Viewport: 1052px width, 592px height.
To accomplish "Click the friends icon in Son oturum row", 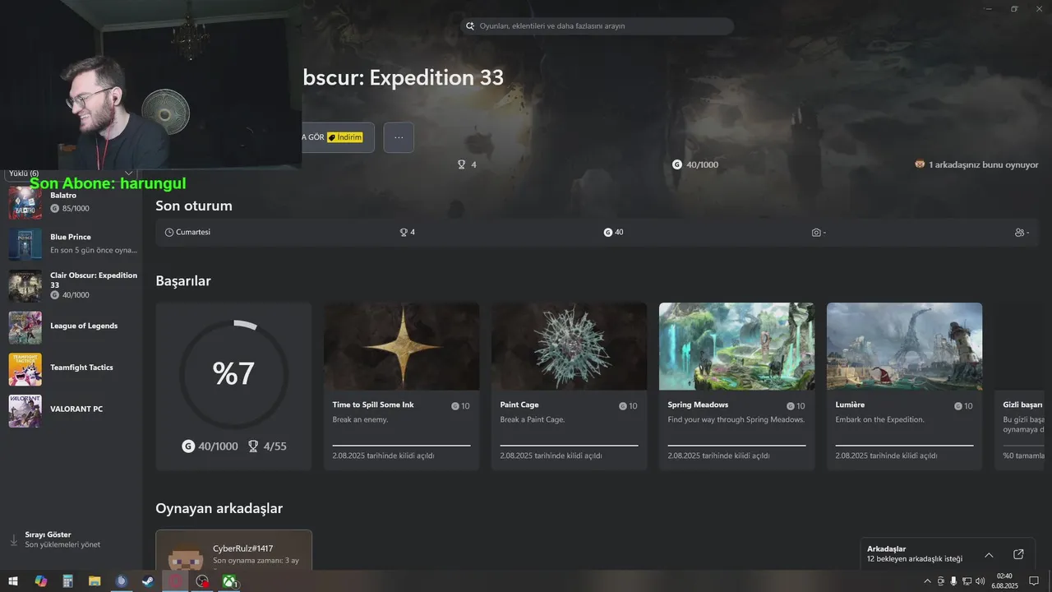I will click(1019, 233).
